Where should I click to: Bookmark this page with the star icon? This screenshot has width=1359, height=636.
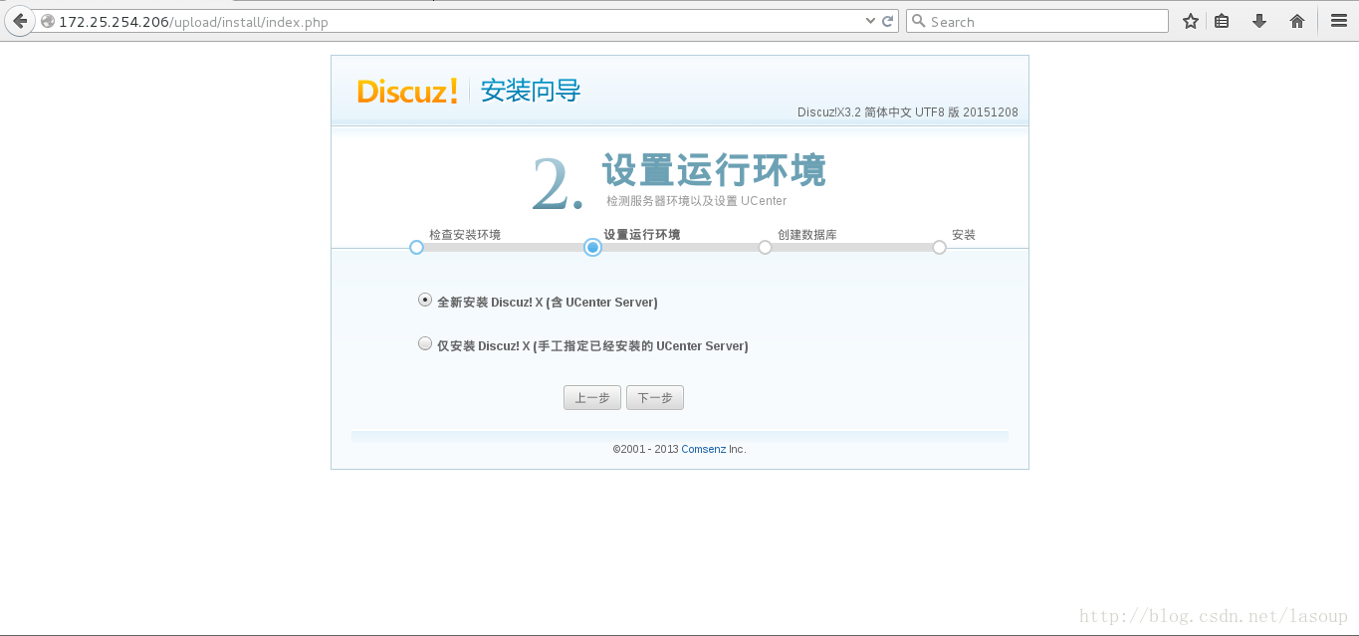click(1191, 21)
